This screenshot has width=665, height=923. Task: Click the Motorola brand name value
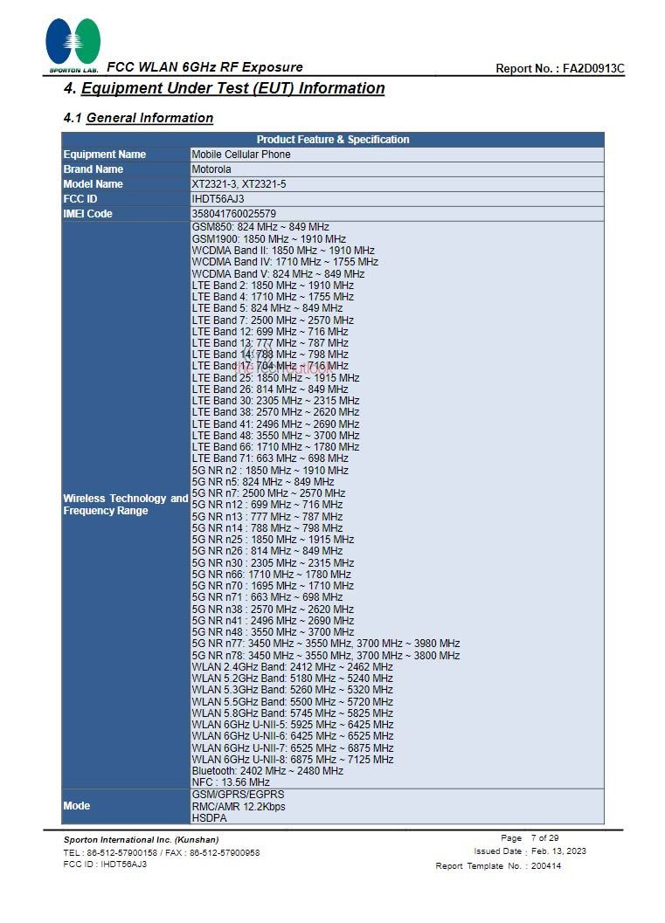211,169
